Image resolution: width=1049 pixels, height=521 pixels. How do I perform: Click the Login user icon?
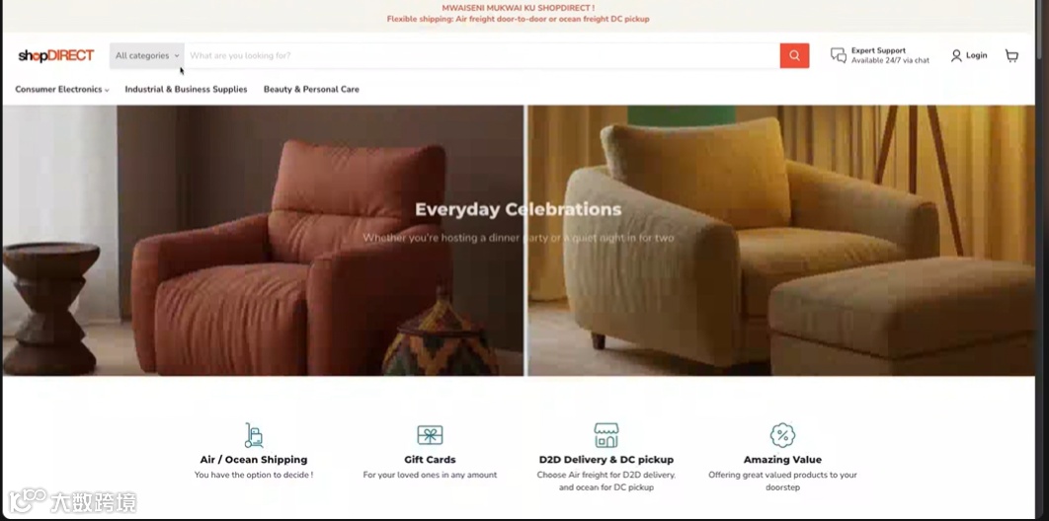[x=957, y=55]
